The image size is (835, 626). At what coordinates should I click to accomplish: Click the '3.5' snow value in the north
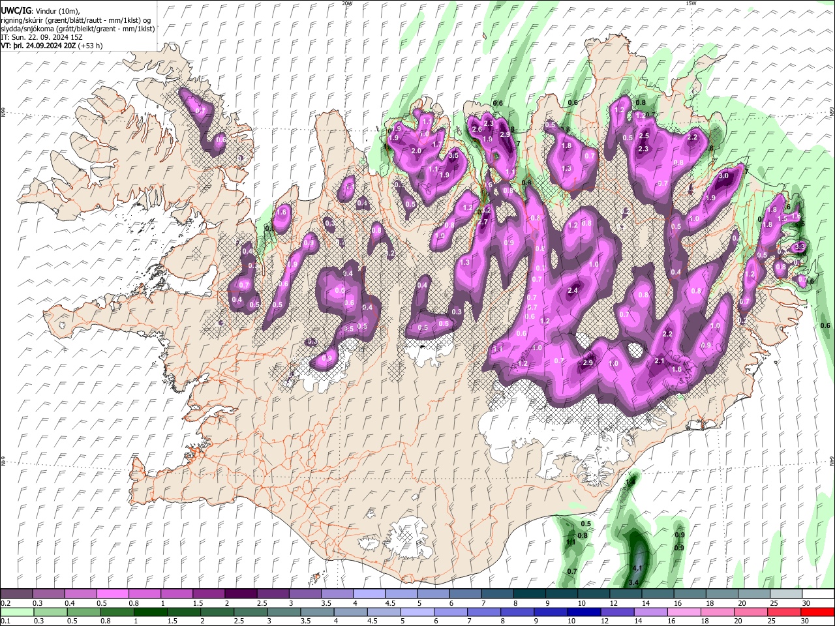pos(454,156)
